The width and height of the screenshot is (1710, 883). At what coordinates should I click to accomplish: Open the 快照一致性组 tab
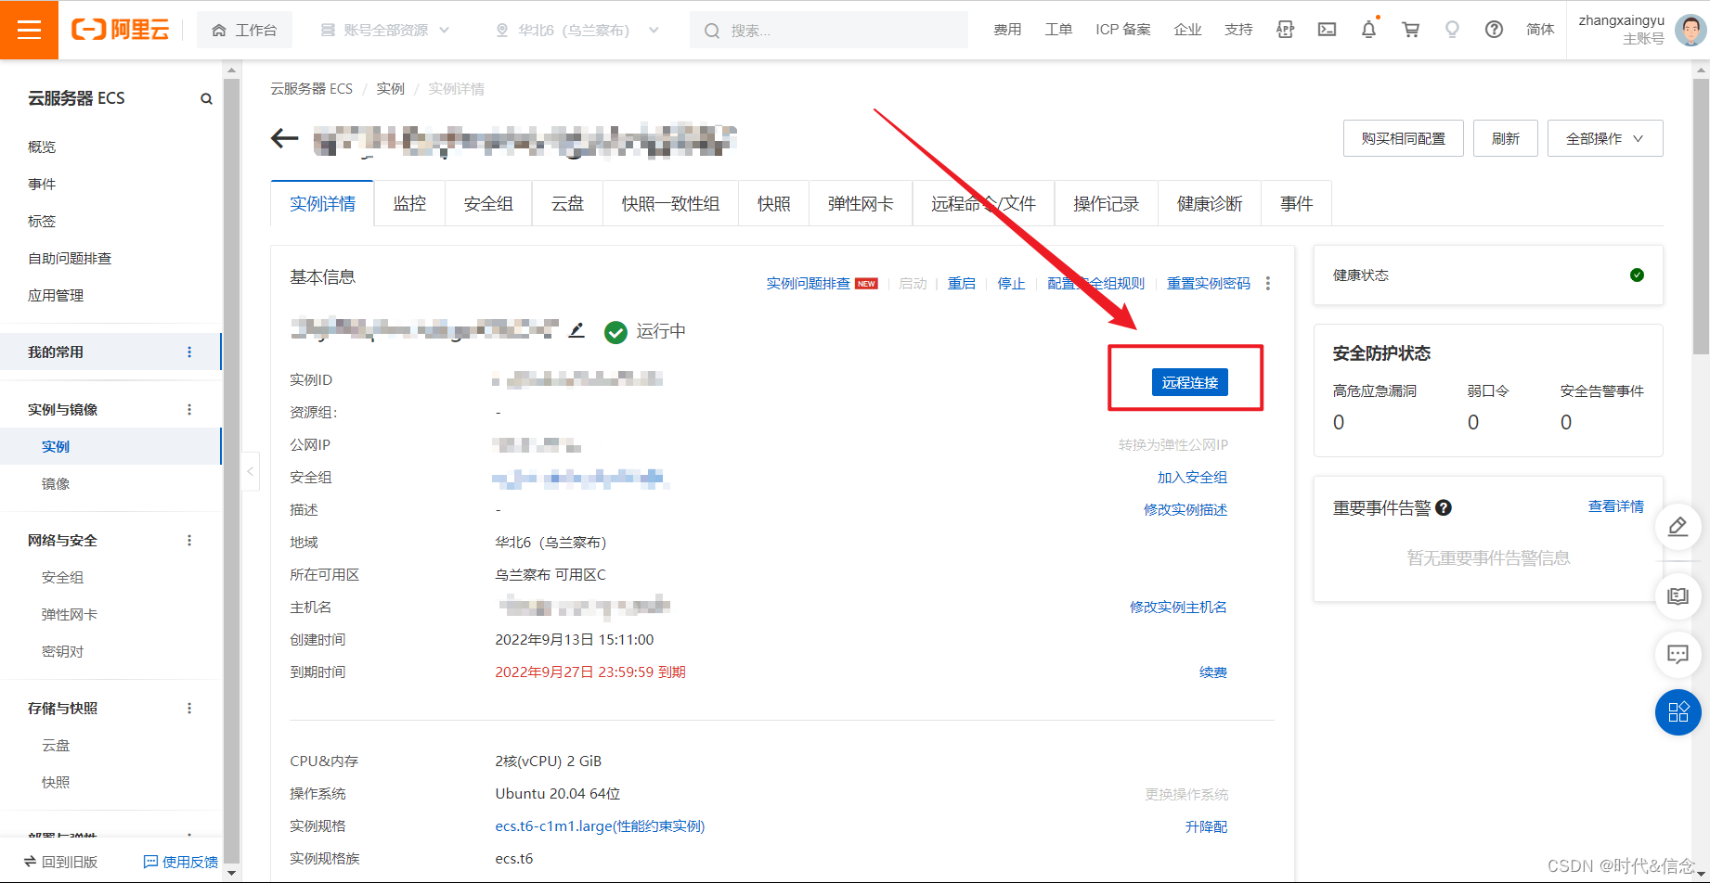pyautogui.click(x=670, y=203)
